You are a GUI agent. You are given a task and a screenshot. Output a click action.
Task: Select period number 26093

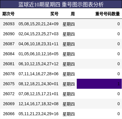9,24
